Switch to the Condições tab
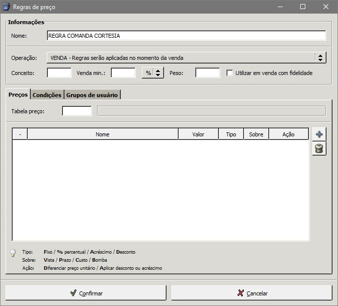Image resolution: width=338 pixels, height=306 pixels. (x=47, y=95)
